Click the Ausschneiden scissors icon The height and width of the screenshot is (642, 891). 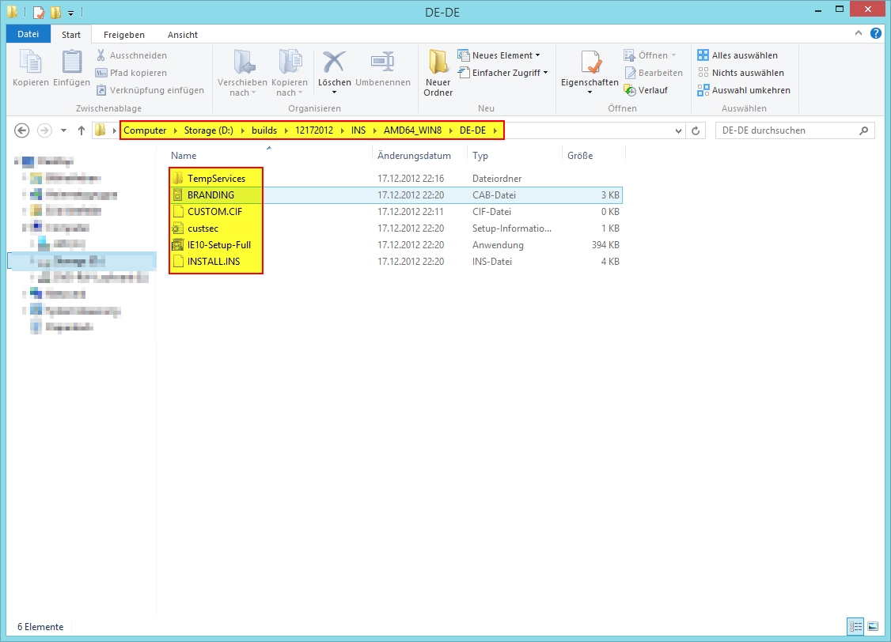point(101,55)
